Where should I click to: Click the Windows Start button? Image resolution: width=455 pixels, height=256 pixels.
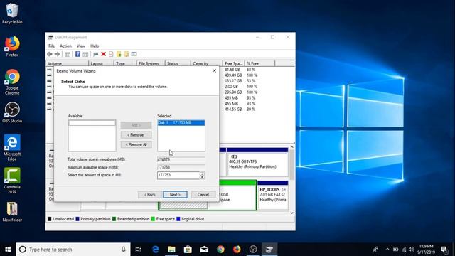8,250
